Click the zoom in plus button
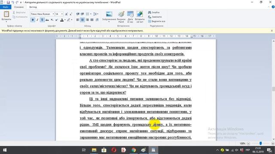 [x=273, y=144]
